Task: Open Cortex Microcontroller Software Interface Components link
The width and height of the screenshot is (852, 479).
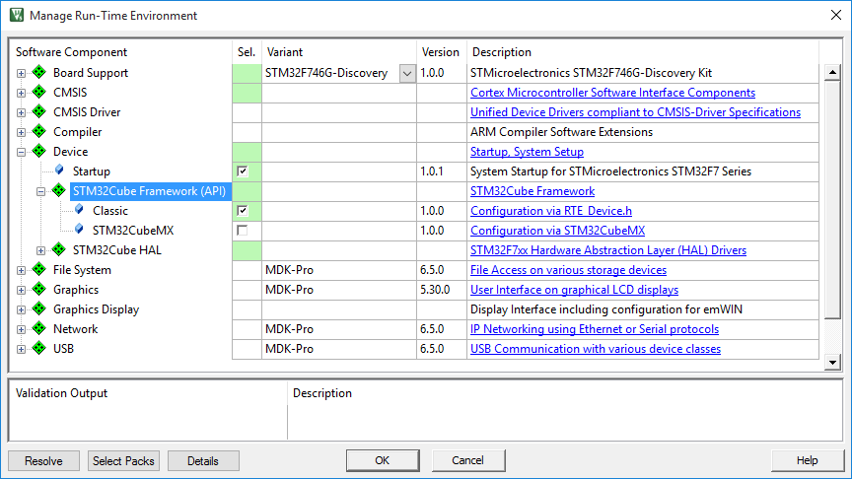Action: point(613,93)
